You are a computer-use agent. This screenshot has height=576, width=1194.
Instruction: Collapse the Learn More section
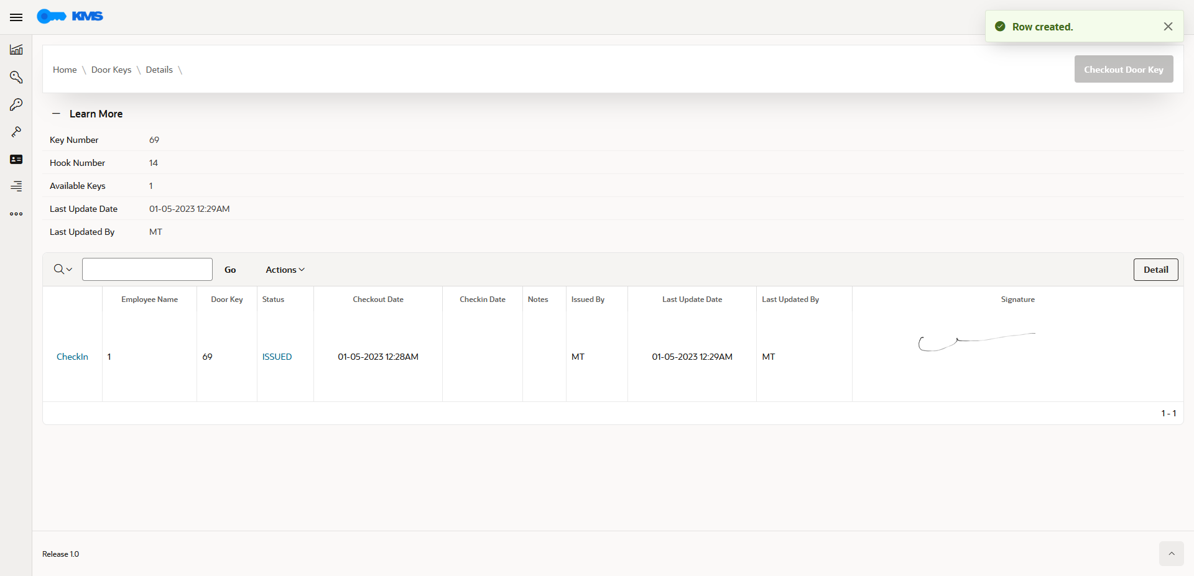pyautogui.click(x=56, y=114)
